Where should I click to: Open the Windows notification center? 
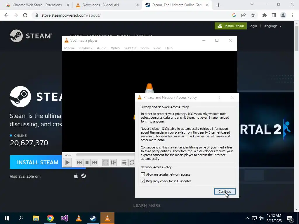[290, 218]
